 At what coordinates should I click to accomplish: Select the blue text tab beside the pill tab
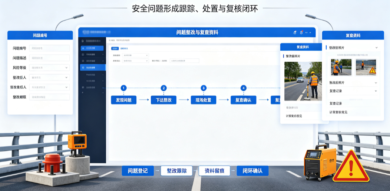coord(124,48)
